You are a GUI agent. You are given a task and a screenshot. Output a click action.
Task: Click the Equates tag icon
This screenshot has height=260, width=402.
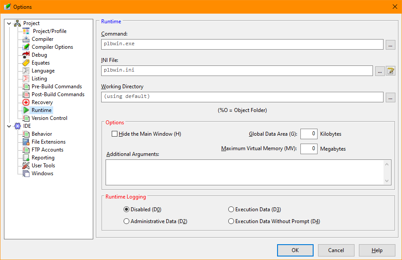pyautogui.click(x=26, y=63)
